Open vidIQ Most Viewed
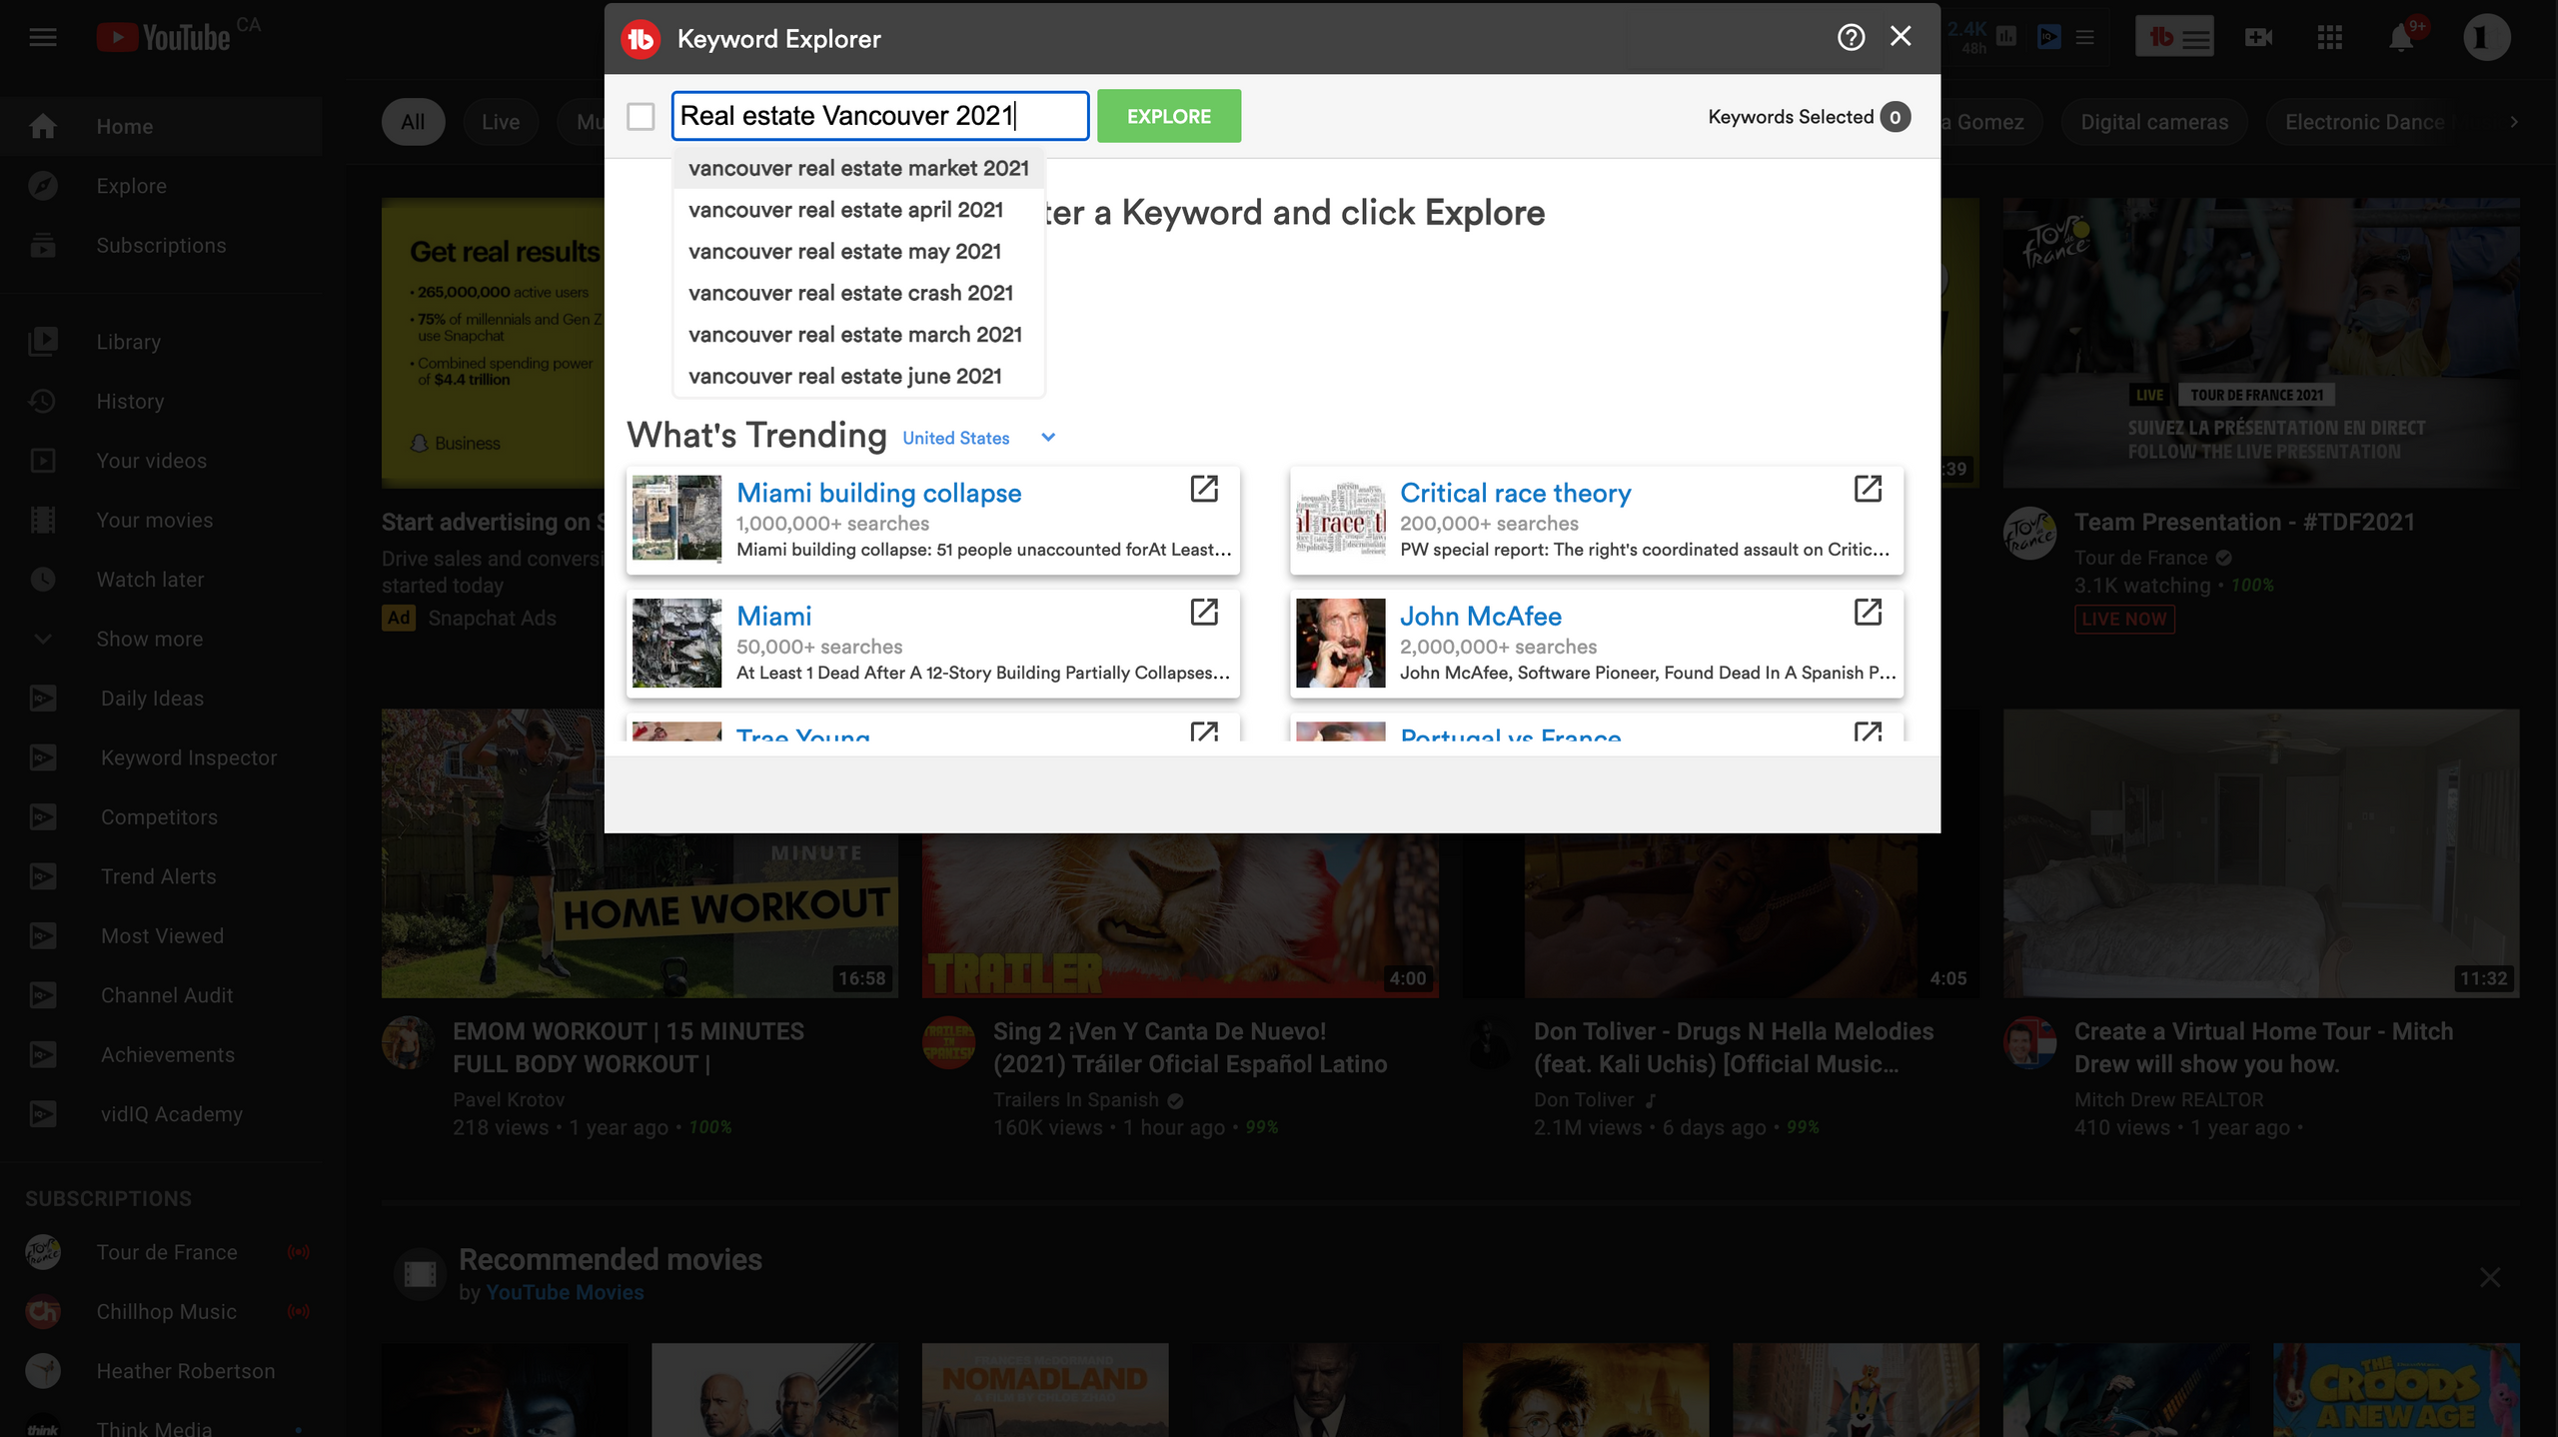Viewport: 2558px width, 1437px height. 161,936
